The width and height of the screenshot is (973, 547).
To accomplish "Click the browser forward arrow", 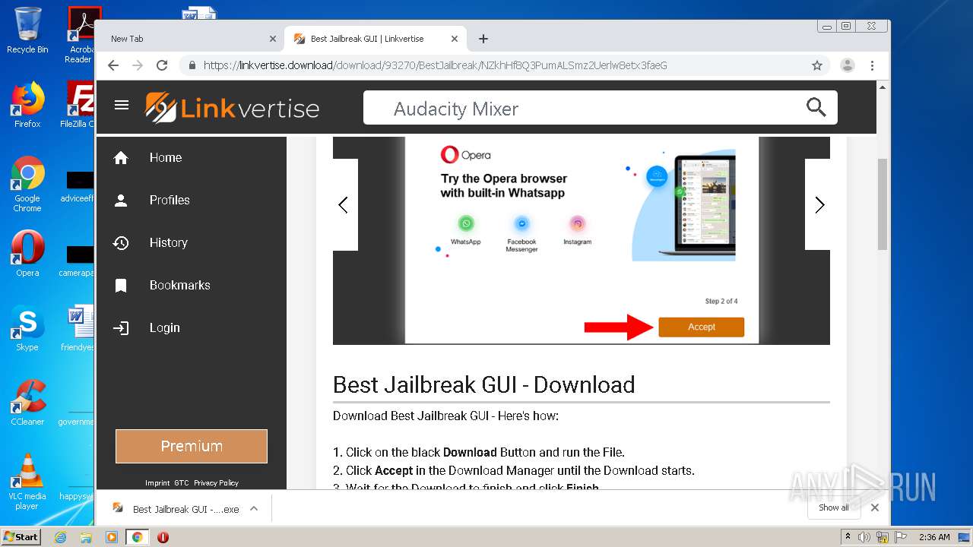I will click(x=138, y=65).
